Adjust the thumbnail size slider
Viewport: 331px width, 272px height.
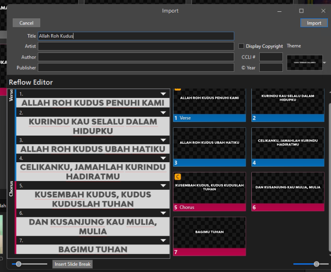pos(316,264)
